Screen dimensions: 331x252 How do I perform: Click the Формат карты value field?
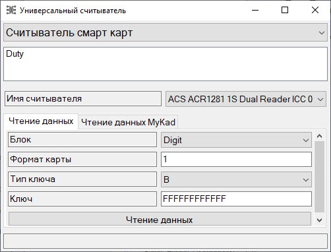(x=236, y=159)
